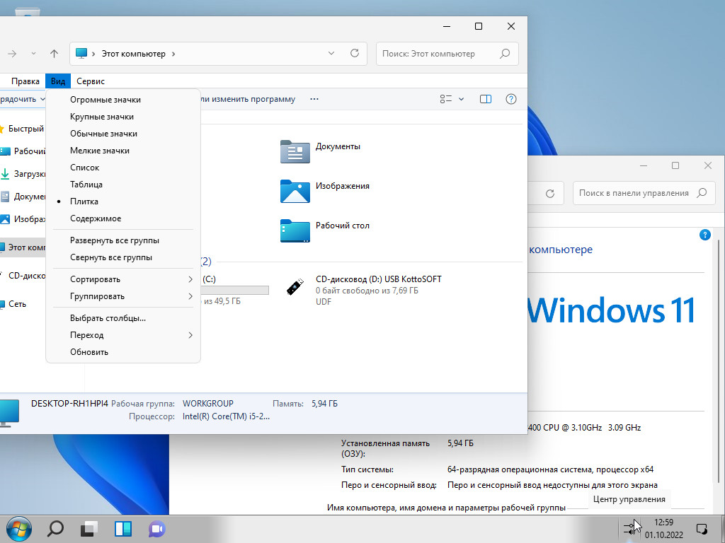Viewport: 725px width, 543px height.
Task: Click the DESKTOP-RH1HPI4 computer name
Action: coord(69,404)
